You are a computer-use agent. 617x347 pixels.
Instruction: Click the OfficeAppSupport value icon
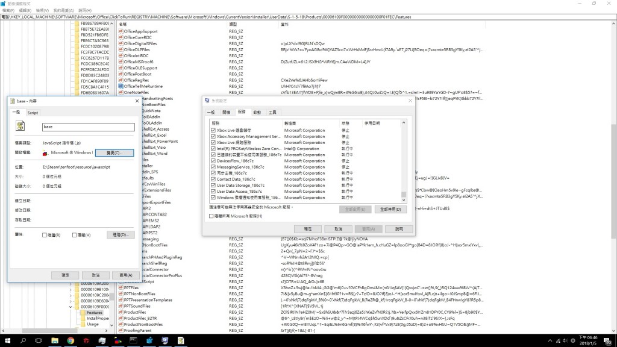coord(121,31)
